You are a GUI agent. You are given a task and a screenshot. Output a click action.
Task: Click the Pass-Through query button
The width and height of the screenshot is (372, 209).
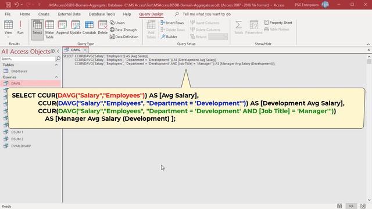click(123, 30)
